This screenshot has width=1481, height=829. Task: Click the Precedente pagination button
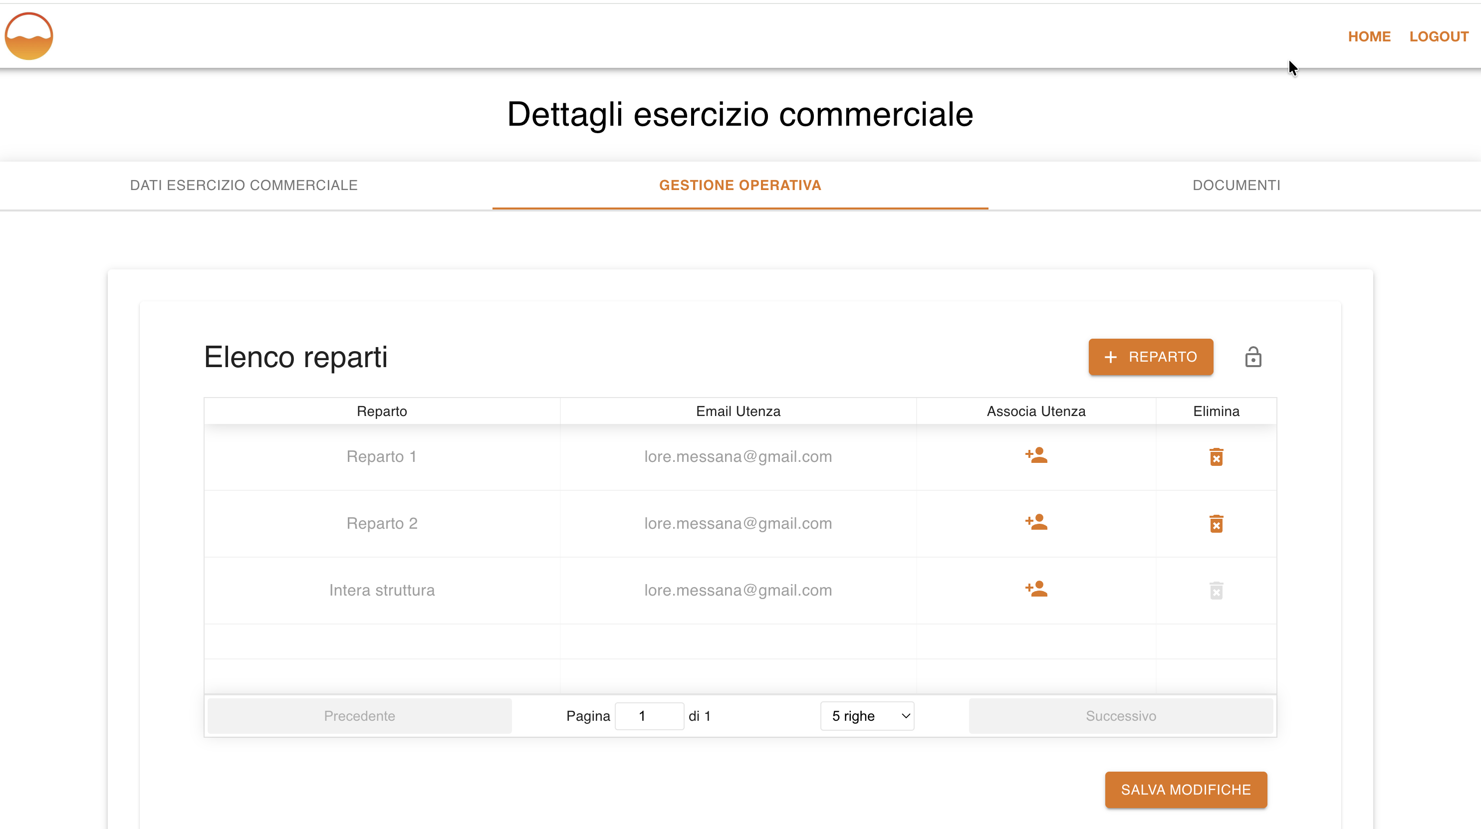tap(359, 716)
